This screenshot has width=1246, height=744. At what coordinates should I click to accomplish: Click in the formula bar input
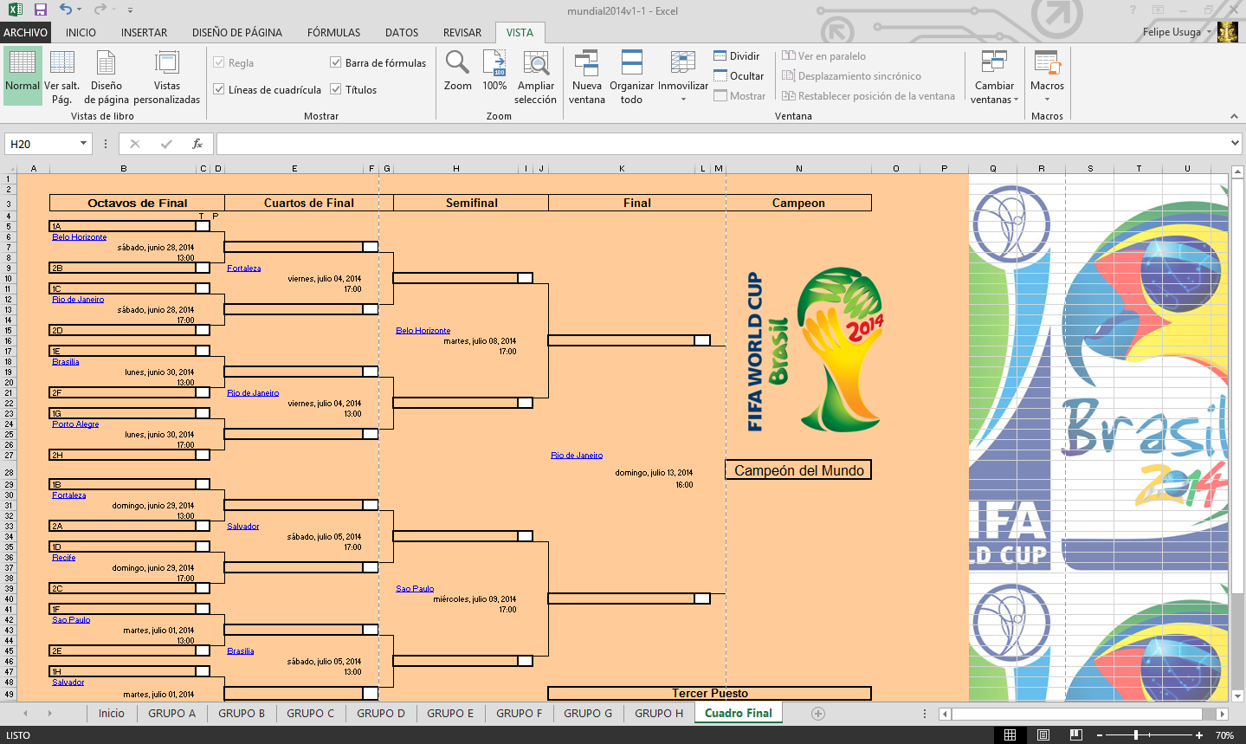(722, 144)
